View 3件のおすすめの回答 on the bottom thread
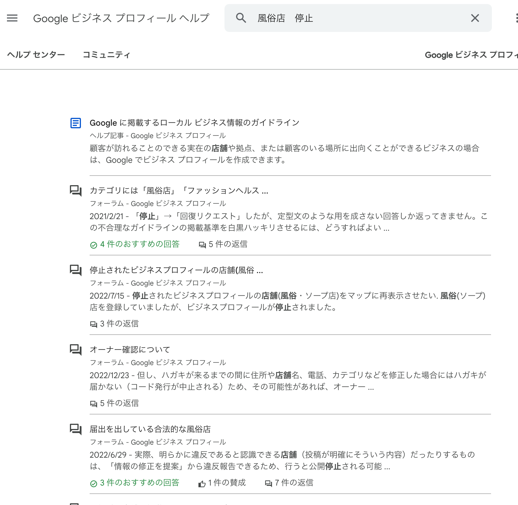 (135, 482)
